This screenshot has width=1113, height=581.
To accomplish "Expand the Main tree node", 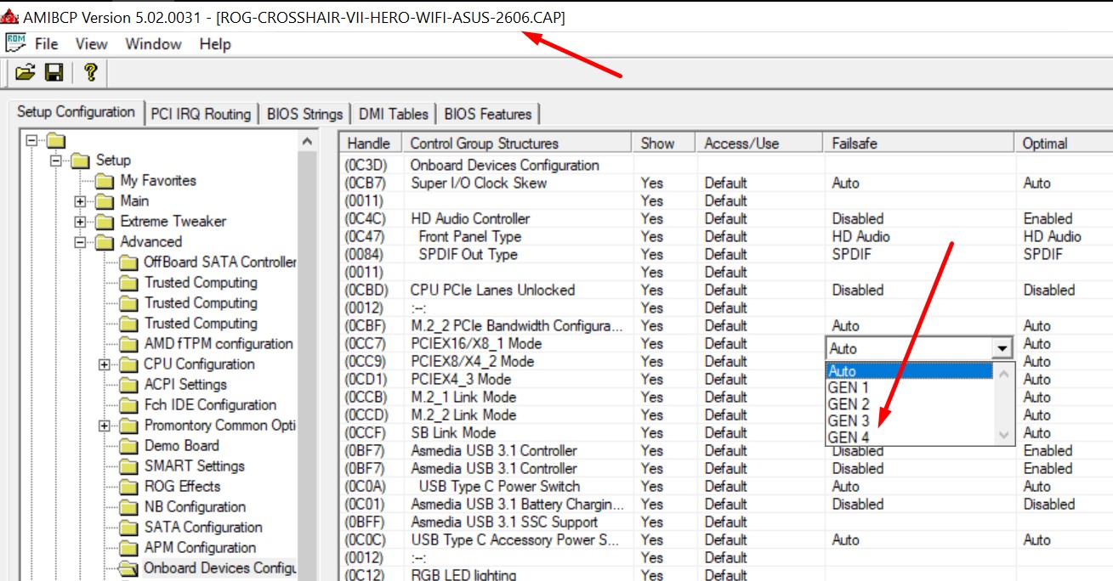I will click(81, 201).
